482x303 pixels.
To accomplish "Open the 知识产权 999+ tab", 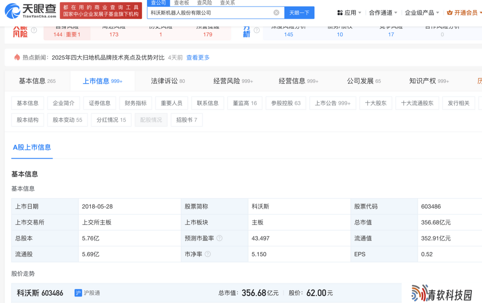I will click(429, 81).
